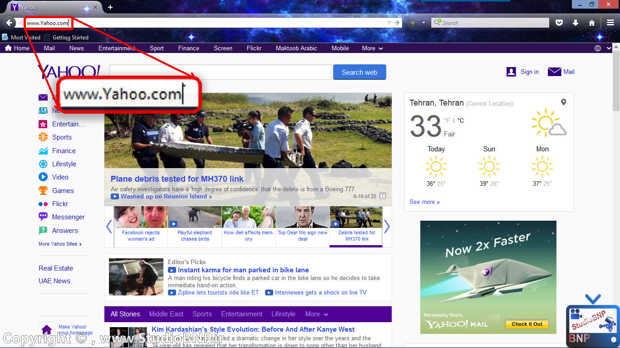620x348 pixels.
Task: Open Playful elephant chases birds thumbnail
Action: pyautogui.click(x=195, y=226)
